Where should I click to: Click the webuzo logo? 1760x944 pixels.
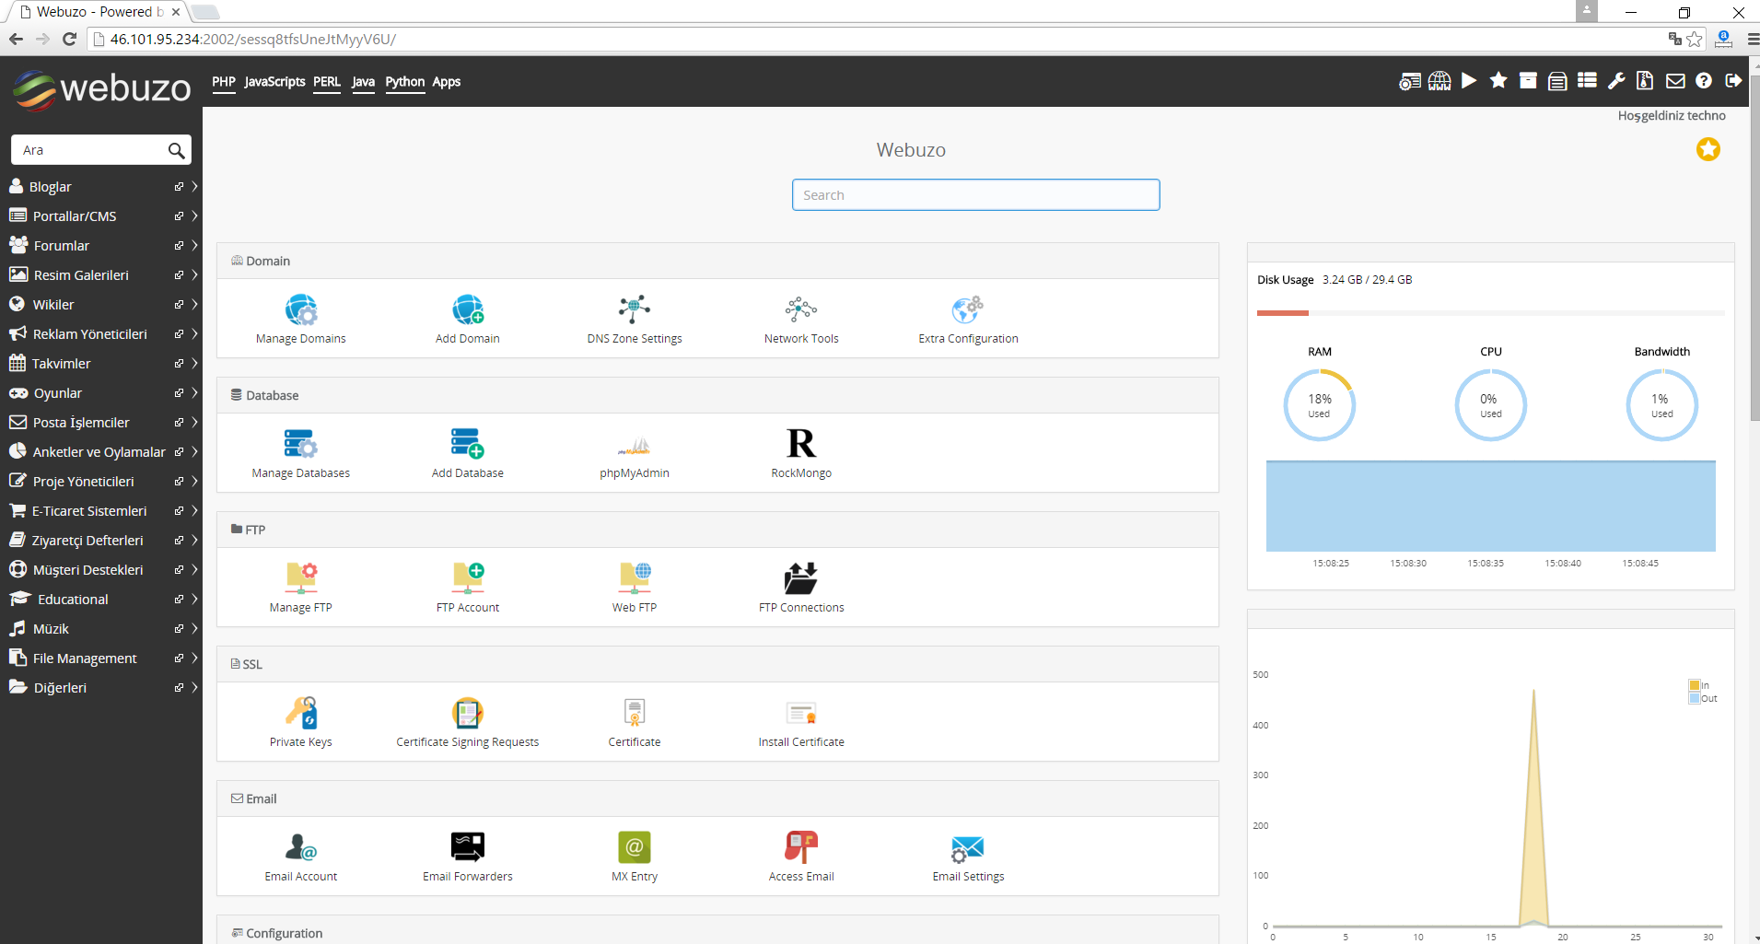click(102, 88)
